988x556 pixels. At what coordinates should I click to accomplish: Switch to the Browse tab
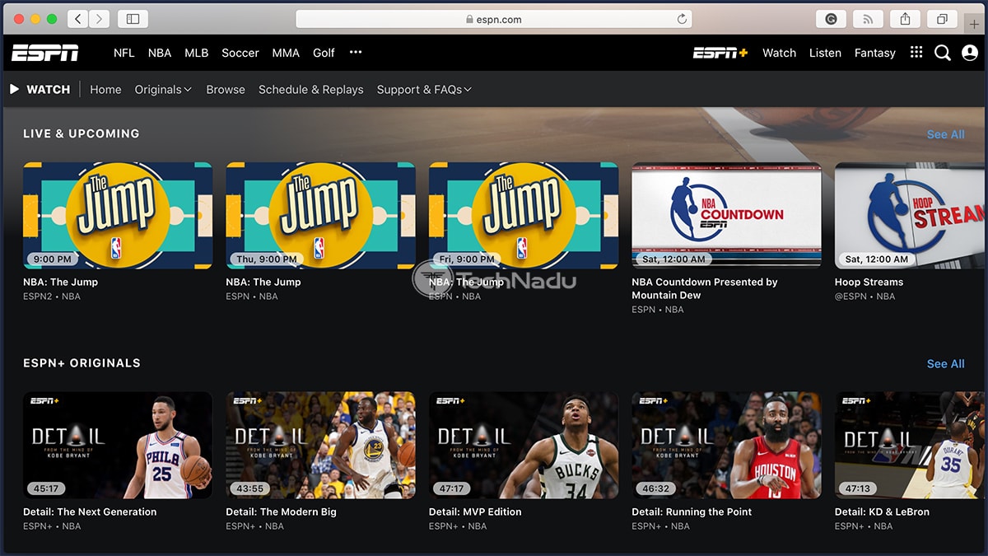point(226,89)
